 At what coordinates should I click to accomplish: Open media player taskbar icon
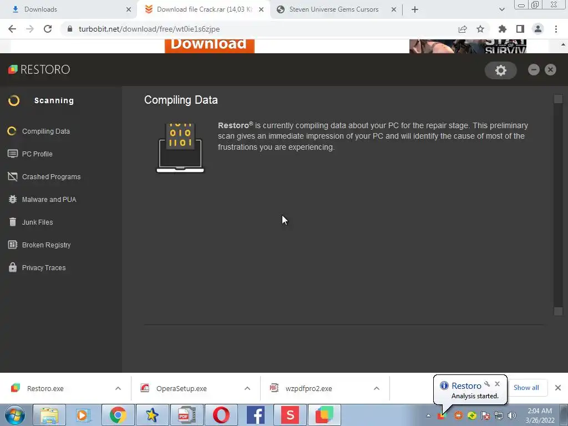tap(83, 415)
